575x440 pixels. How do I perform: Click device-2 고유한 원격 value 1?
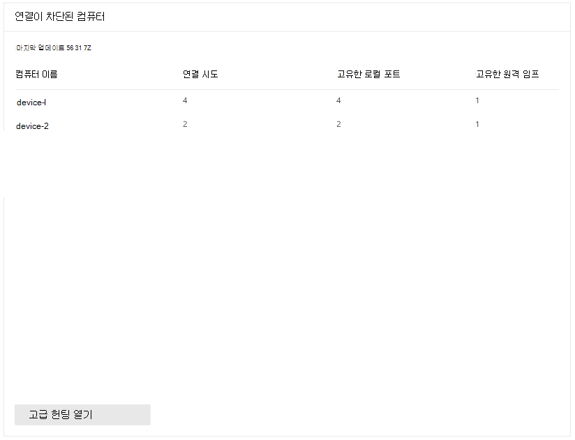(x=477, y=124)
